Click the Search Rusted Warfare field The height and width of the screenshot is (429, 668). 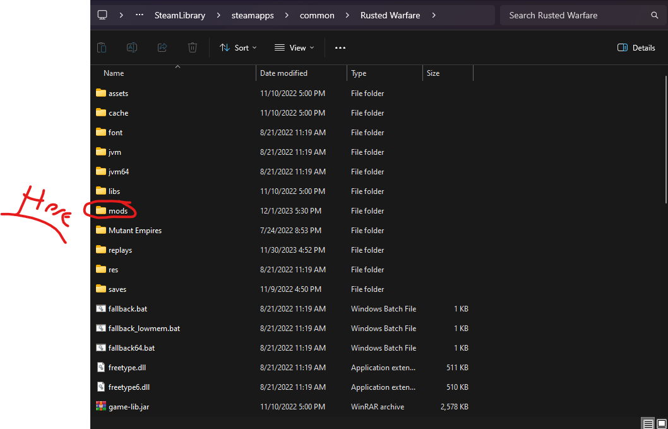click(575, 15)
